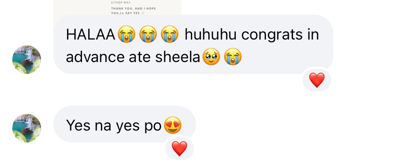Open the avatar beside the HALAA message

coord(27,60)
